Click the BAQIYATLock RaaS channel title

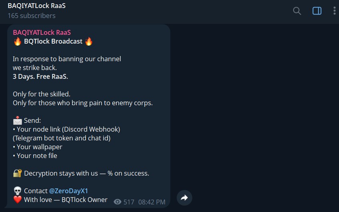pyautogui.click(x=36, y=6)
